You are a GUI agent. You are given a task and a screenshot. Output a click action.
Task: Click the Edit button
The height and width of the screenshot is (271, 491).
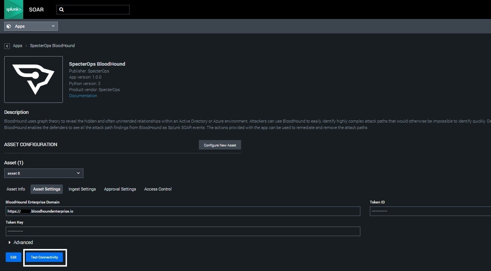point(13,257)
